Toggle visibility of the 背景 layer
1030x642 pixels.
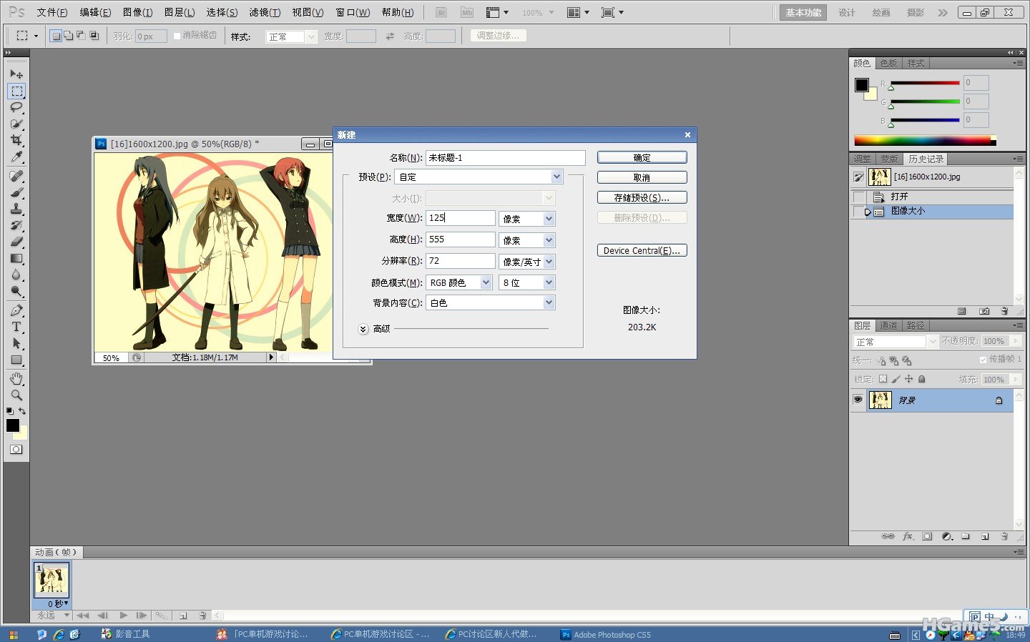coord(858,400)
